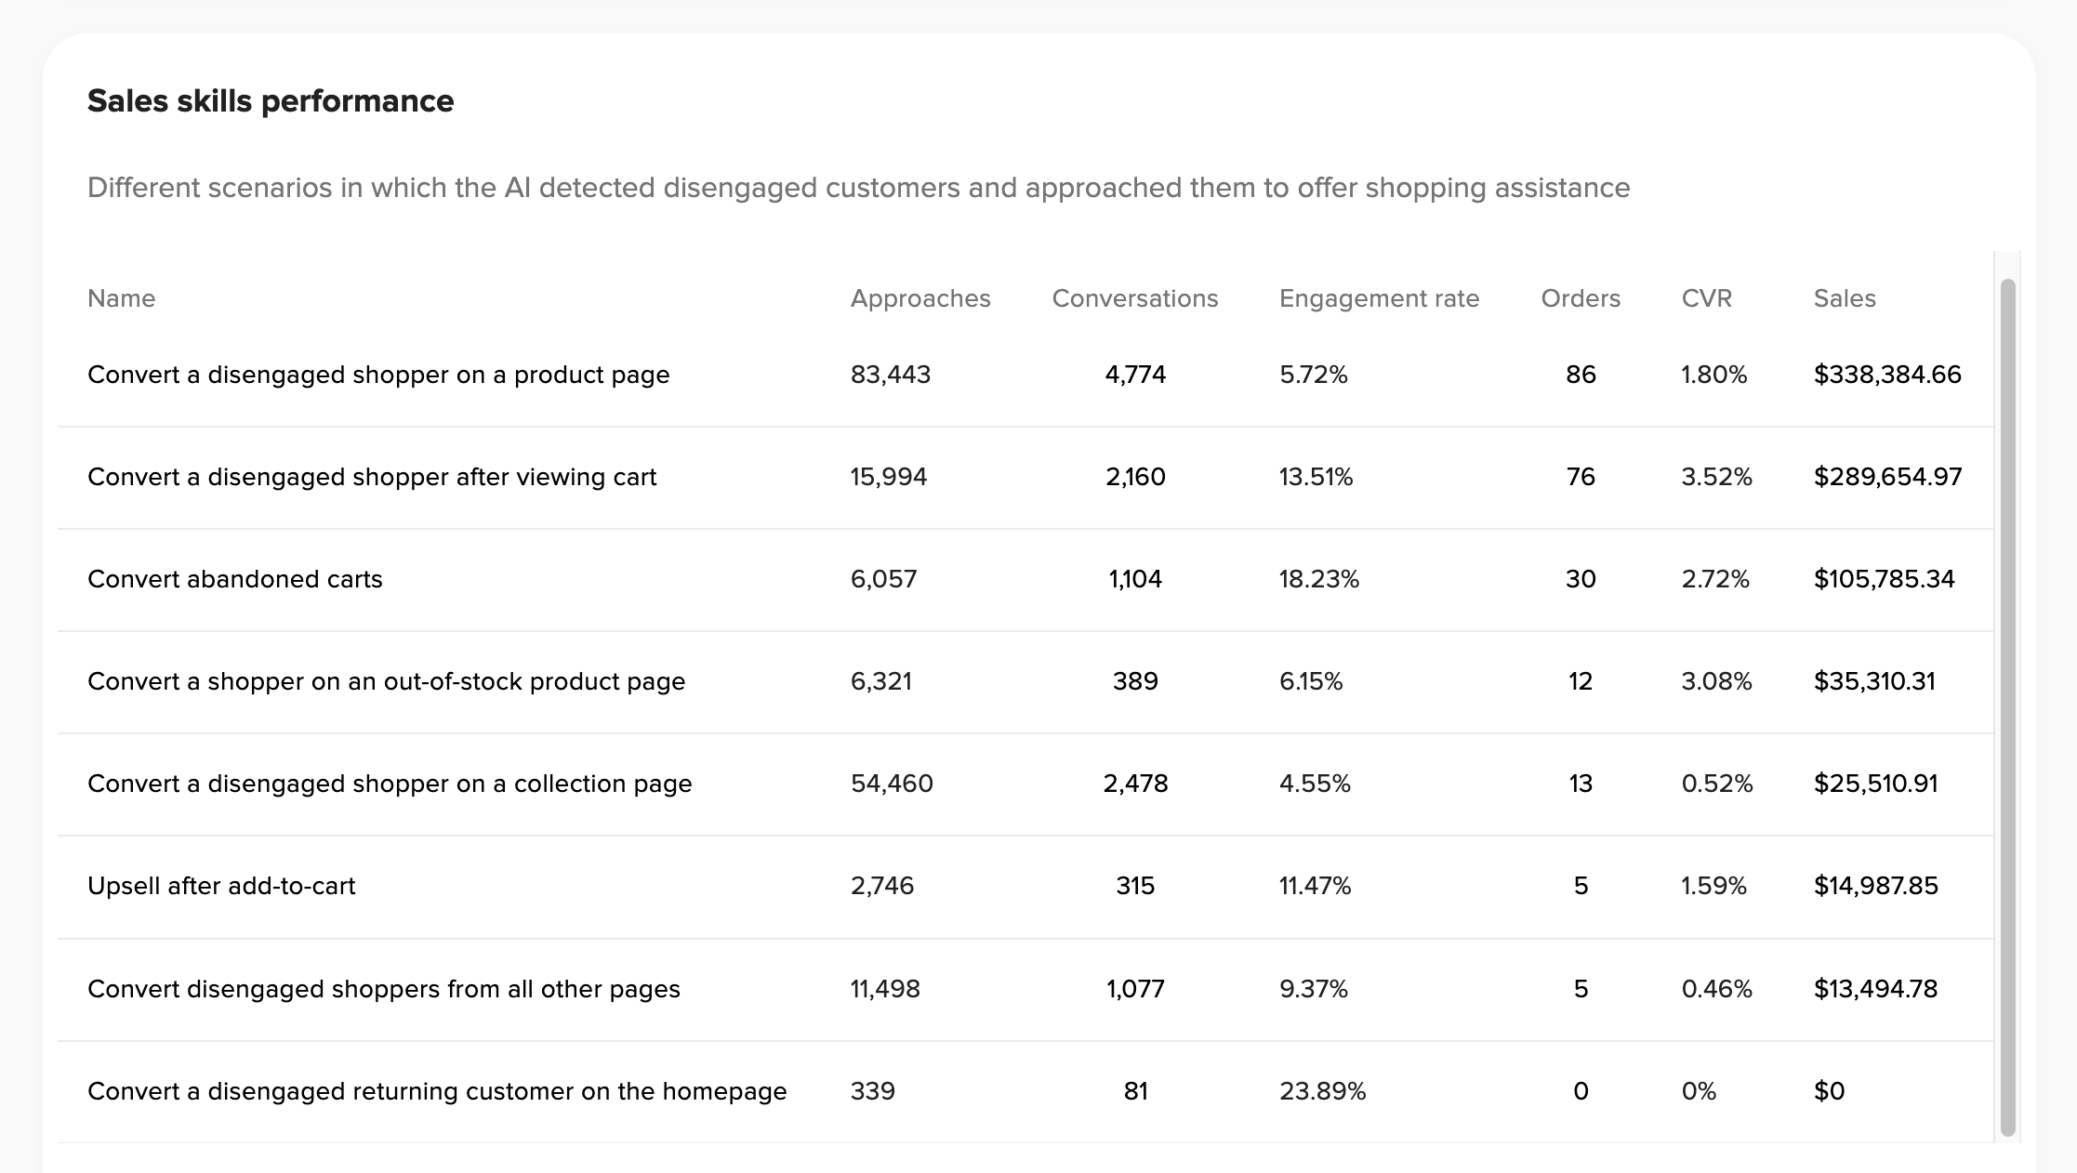The image size is (2077, 1173).
Task: Click the Orders column header
Action: click(1580, 298)
